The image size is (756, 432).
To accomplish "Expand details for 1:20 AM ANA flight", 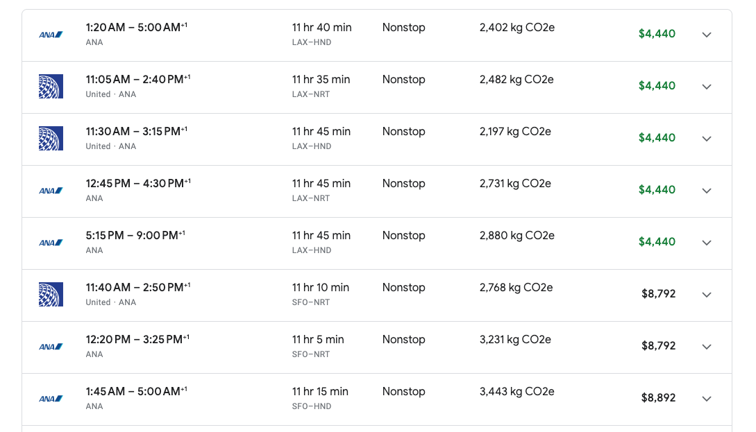I will click(707, 35).
